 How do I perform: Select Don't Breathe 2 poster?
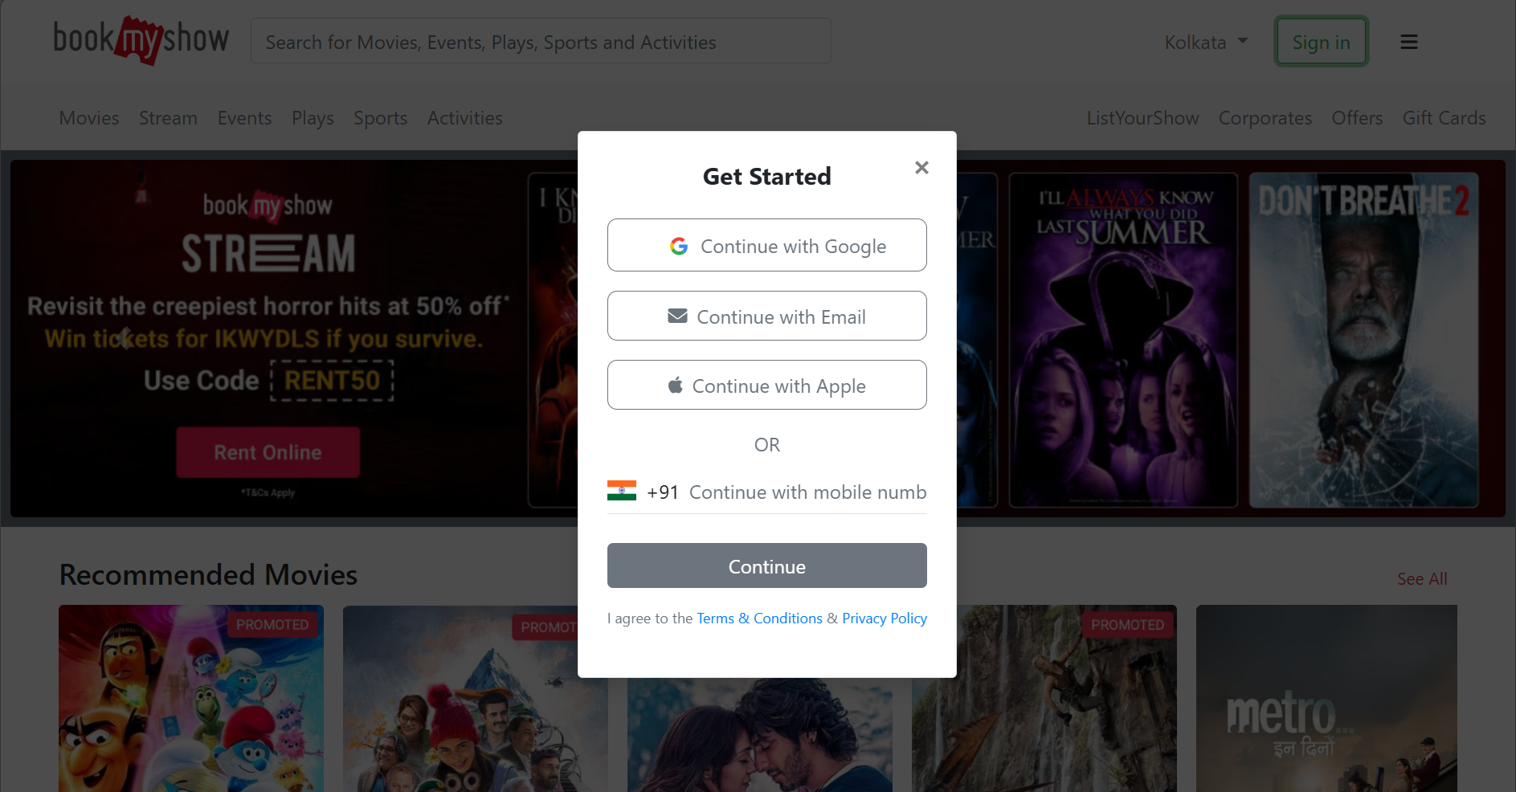[x=1363, y=340]
